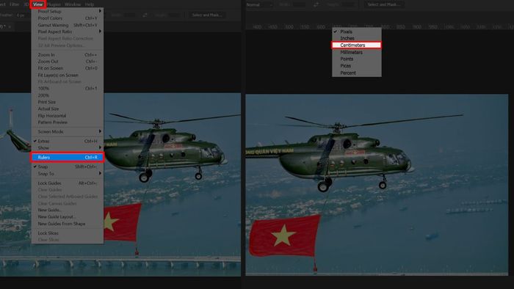Toggle Lock Guides
514x289 pixels.
pos(68,183)
